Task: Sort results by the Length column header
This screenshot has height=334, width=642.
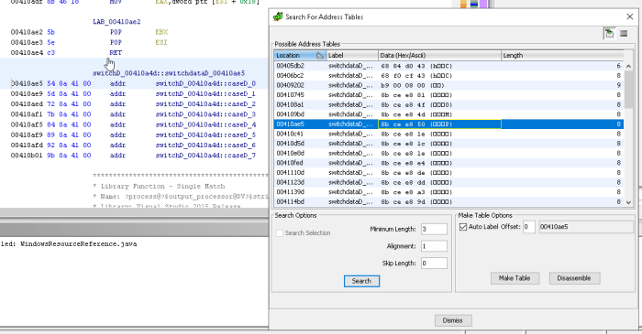Action: [x=562, y=56]
